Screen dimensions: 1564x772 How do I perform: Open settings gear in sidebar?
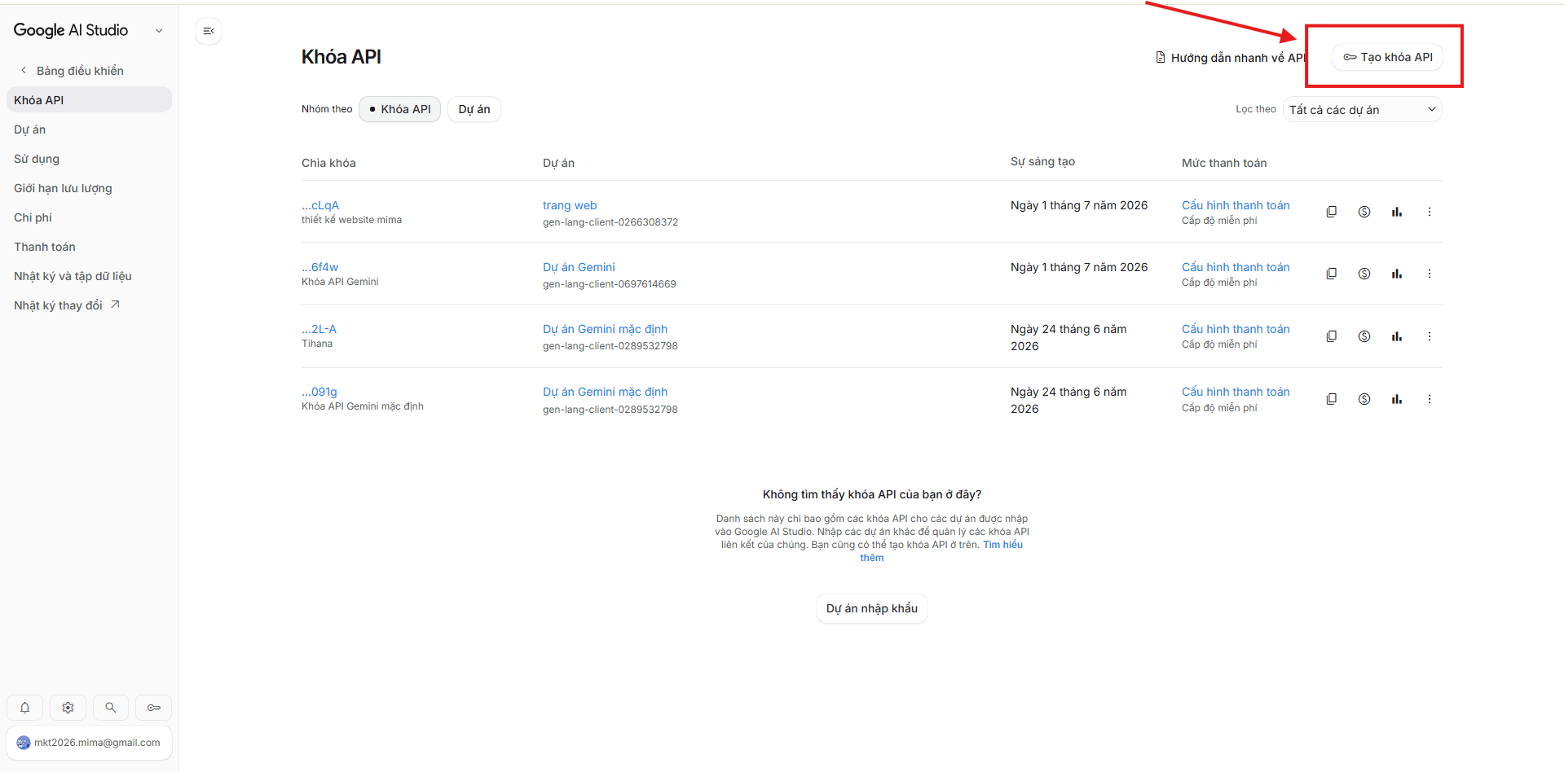tap(68, 708)
